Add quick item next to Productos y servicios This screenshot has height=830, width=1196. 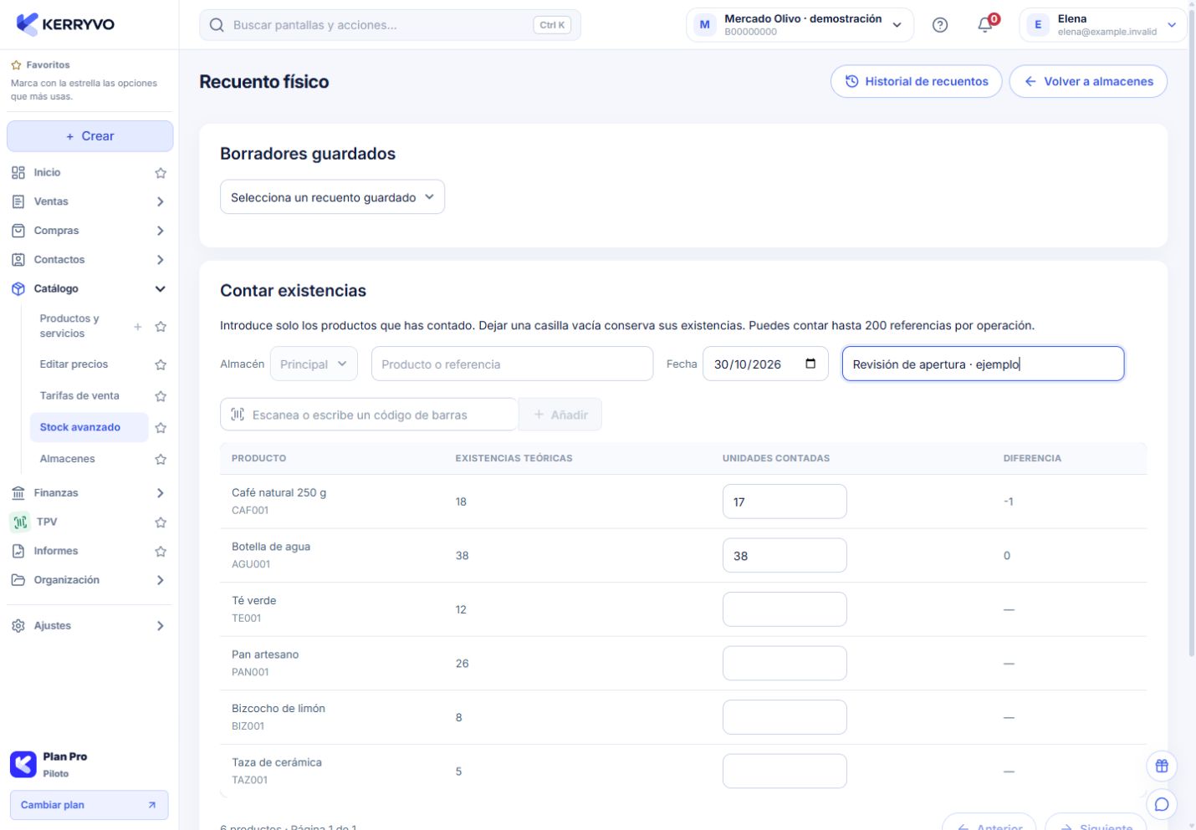tap(138, 327)
